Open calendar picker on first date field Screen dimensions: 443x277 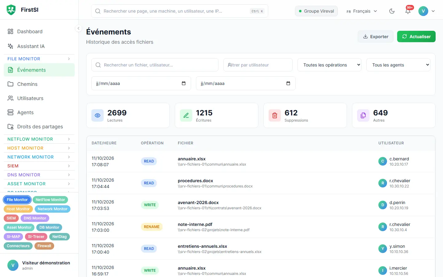pos(184,83)
